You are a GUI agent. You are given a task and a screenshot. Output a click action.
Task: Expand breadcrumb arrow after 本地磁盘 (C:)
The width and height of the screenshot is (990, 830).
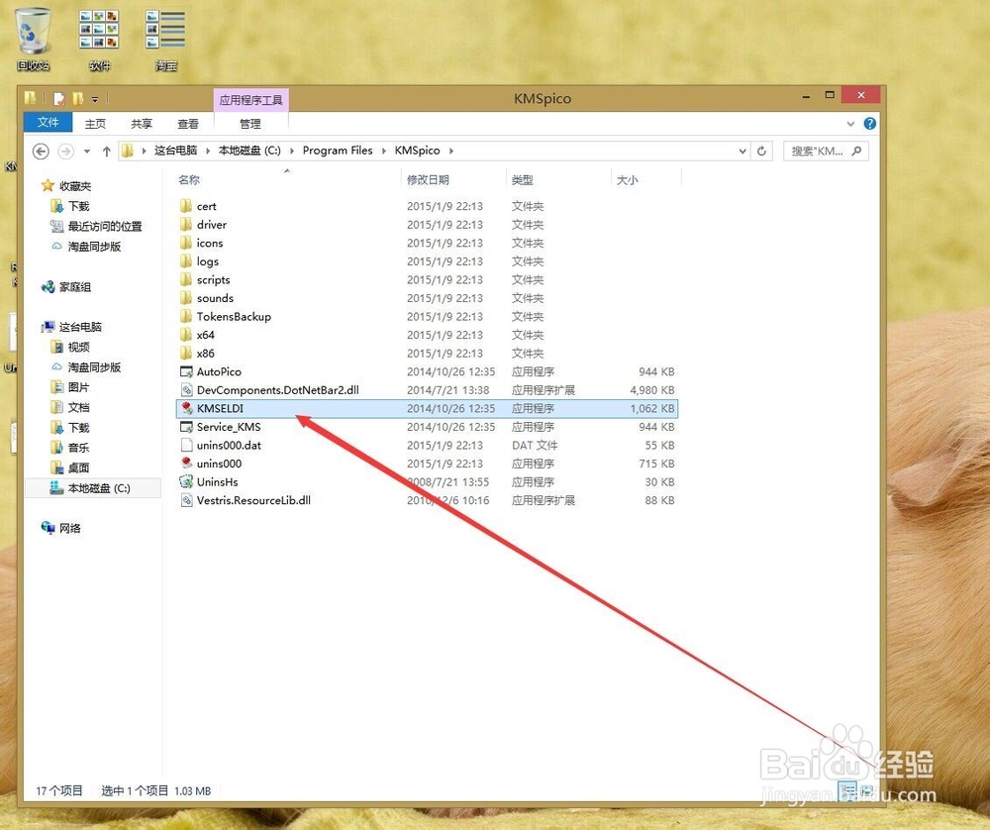[x=292, y=151]
